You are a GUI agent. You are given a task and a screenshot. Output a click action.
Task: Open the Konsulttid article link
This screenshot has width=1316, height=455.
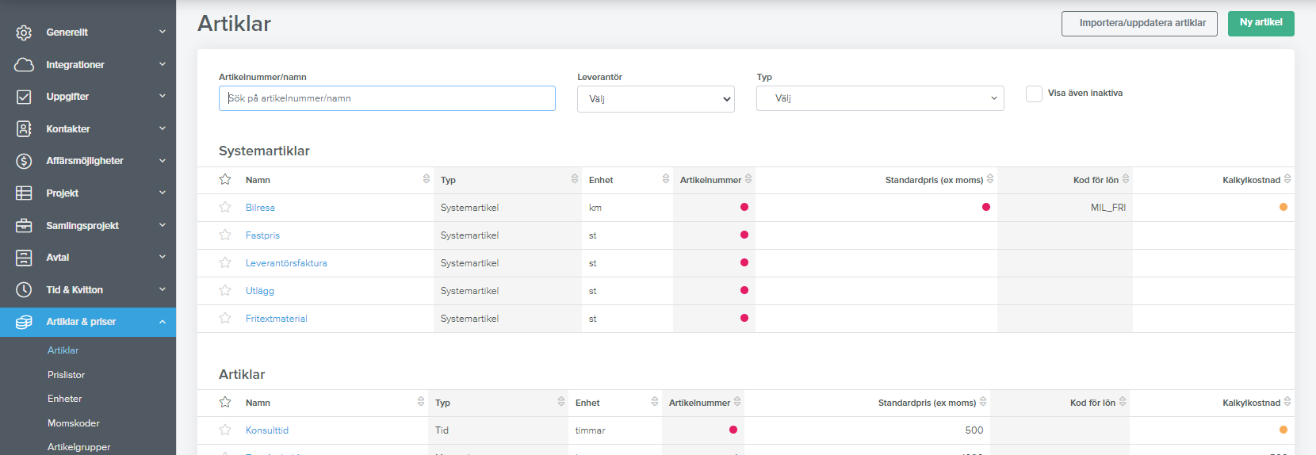[x=267, y=430]
